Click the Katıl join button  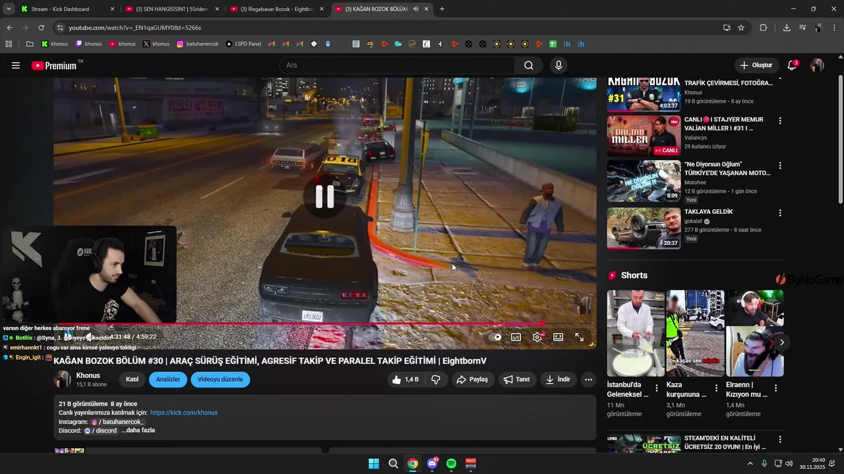point(132,379)
